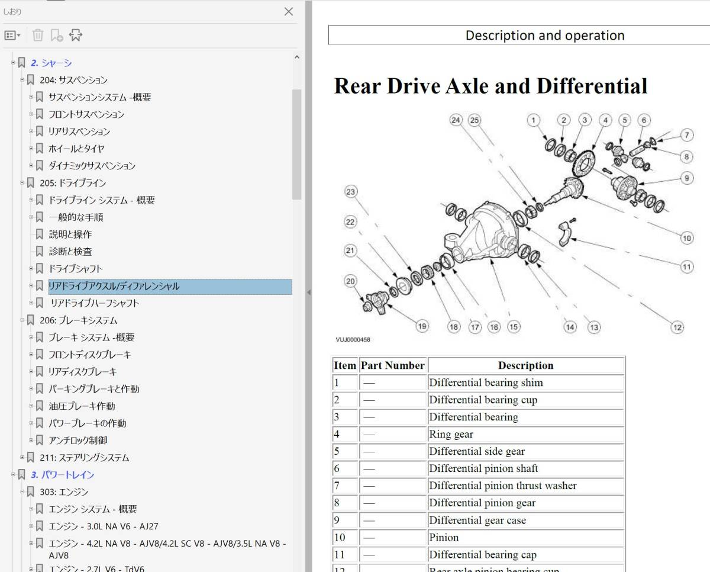Go to エンジン - 4.2L NA V8 bookmark
The image size is (710, 572).
[x=167, y=549]
